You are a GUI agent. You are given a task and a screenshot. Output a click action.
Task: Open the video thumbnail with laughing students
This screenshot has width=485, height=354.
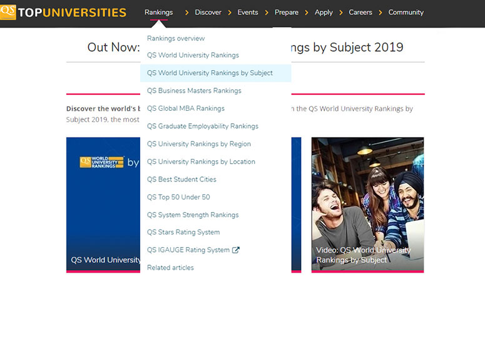pyautogui.click(x=367, y=205)
